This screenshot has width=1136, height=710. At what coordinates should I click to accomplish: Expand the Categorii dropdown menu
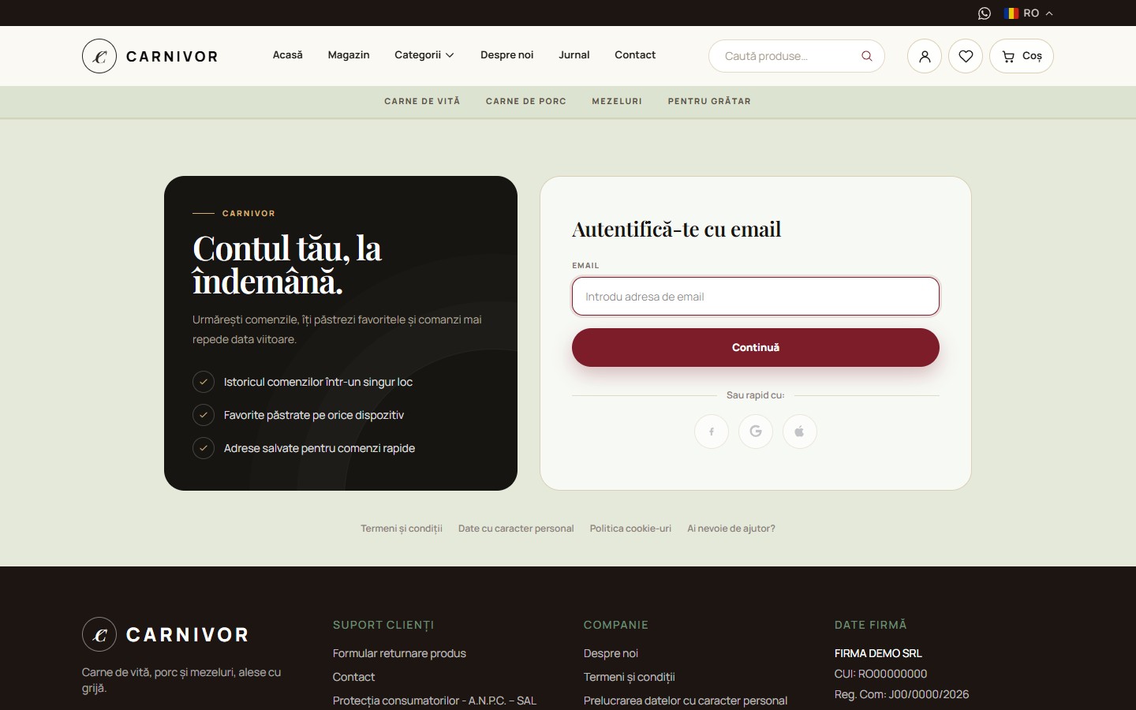(x=424, y=55)
